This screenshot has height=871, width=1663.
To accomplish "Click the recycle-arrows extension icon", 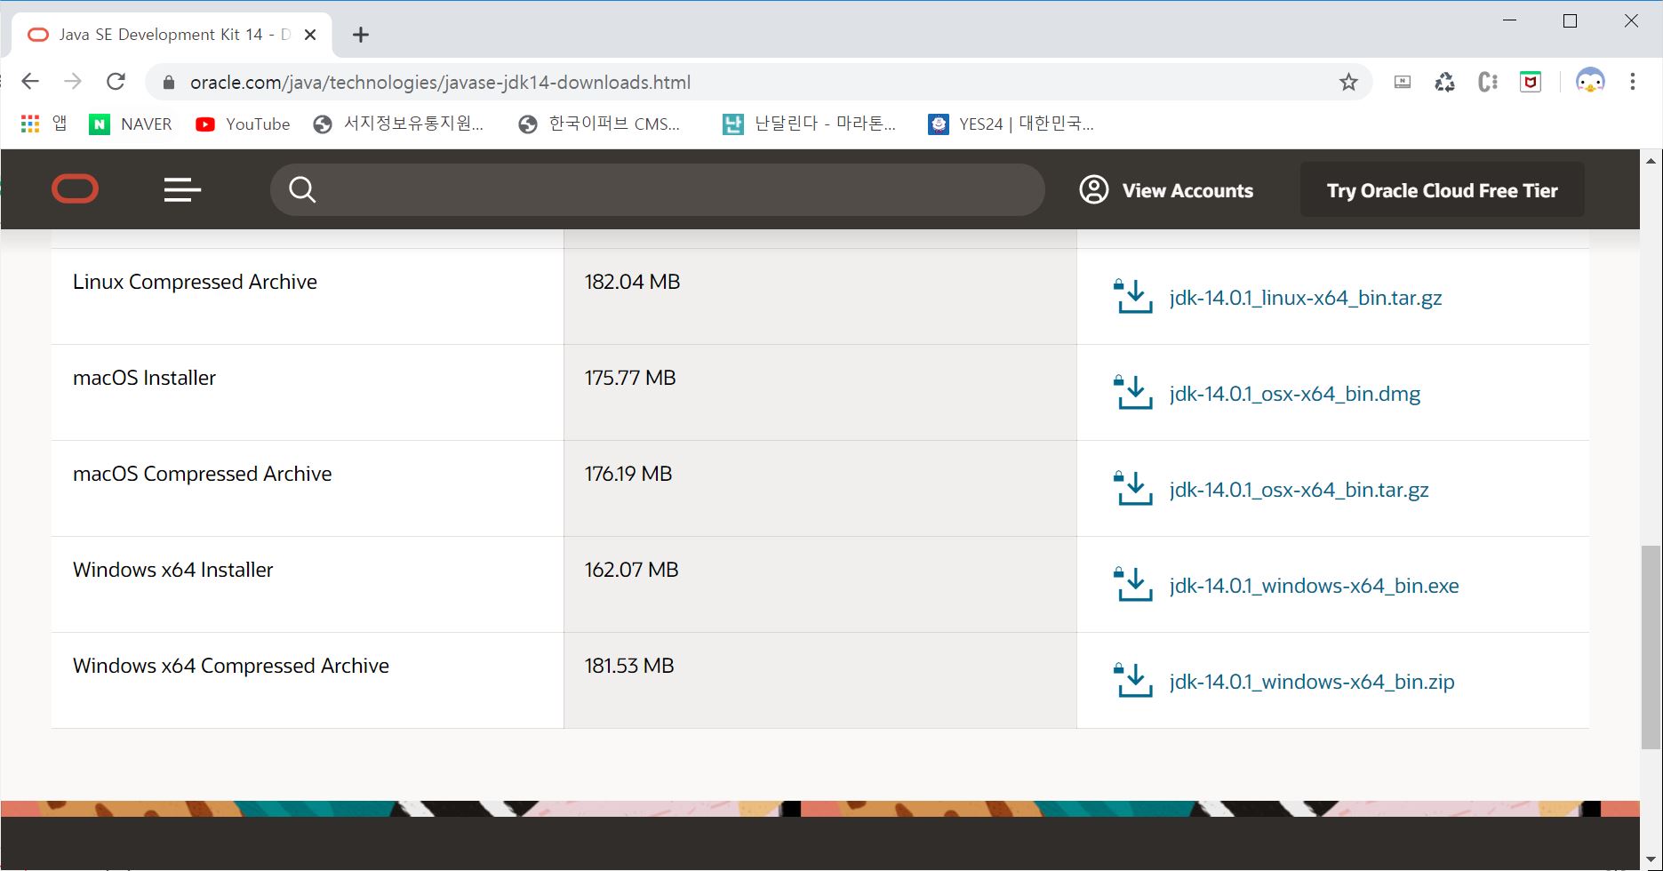I will tap(1444, 83).
